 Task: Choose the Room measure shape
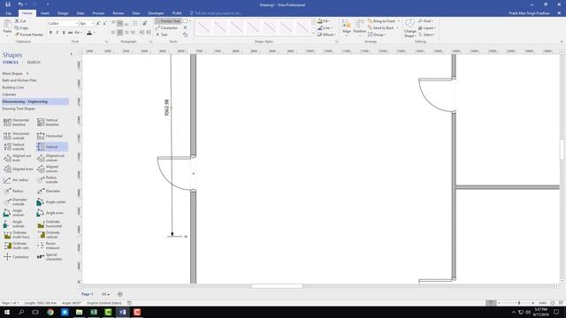click(50, 246)
